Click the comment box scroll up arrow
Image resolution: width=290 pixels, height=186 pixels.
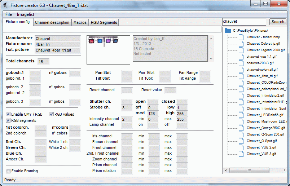tap(211, 39)
